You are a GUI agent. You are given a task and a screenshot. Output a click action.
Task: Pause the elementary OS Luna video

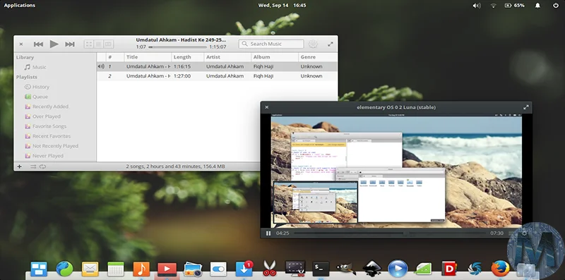(x=268, y=233)
